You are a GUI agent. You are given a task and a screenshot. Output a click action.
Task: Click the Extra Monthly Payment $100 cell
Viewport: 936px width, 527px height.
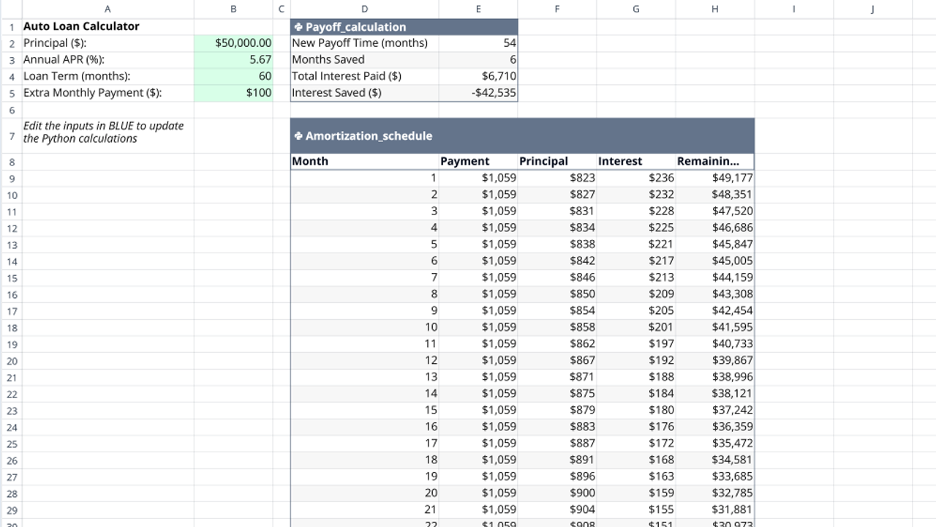pyautogui.click(x=233, y=92)
